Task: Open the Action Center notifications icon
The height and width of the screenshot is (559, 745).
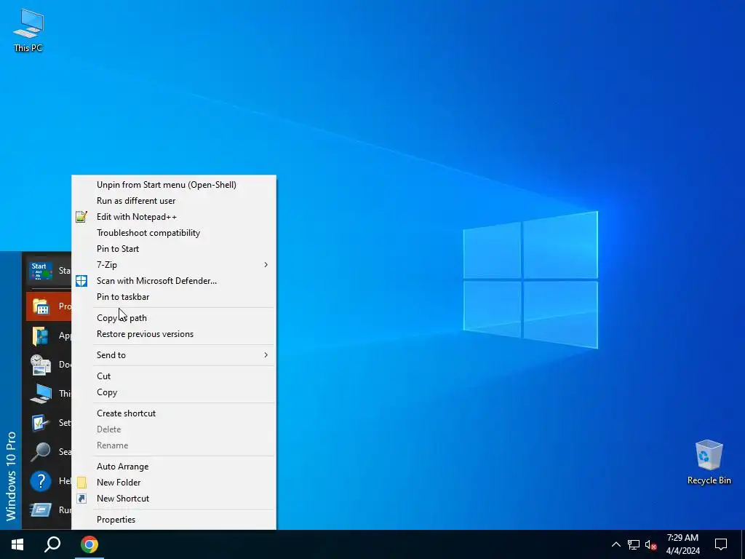Action: coord(721,544)
